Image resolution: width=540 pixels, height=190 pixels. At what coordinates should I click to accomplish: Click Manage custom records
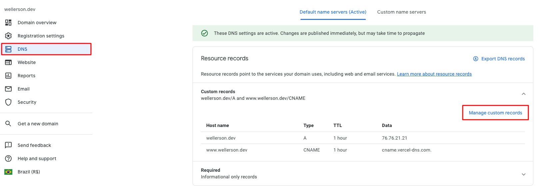pos(495,113)
